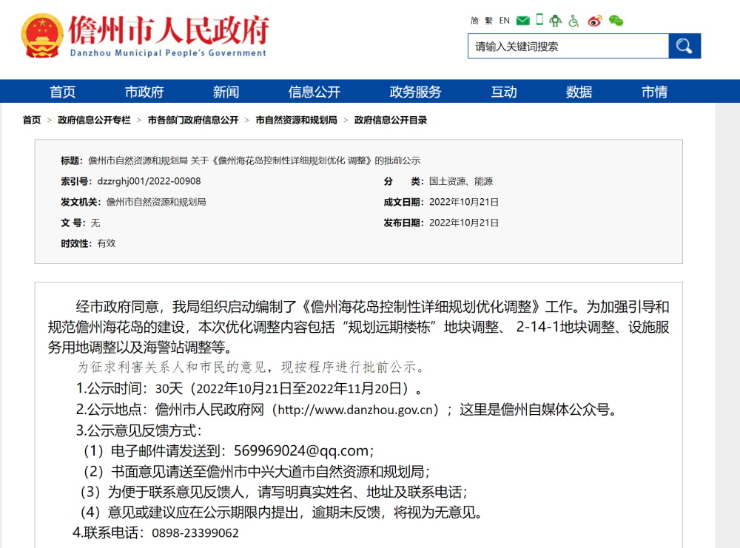Click the sentence starting 为征求利害关系人
Screen dimensions: 740x548
pyautogui.click(x=252, y=367)
